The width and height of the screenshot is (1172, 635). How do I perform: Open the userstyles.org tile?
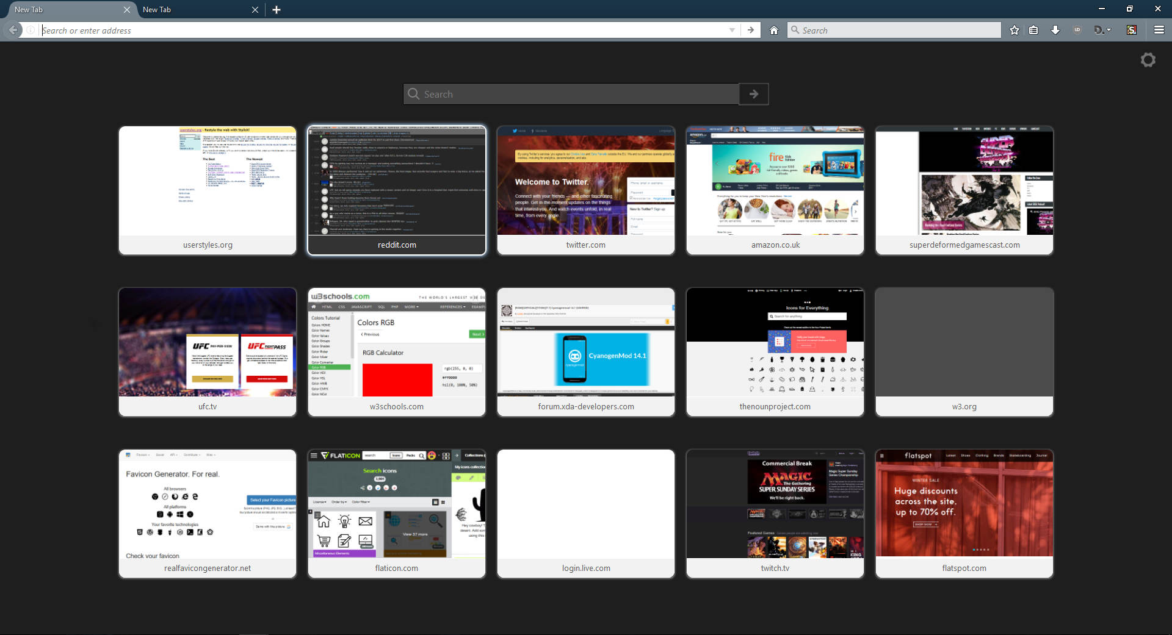[x=208, y=190]
